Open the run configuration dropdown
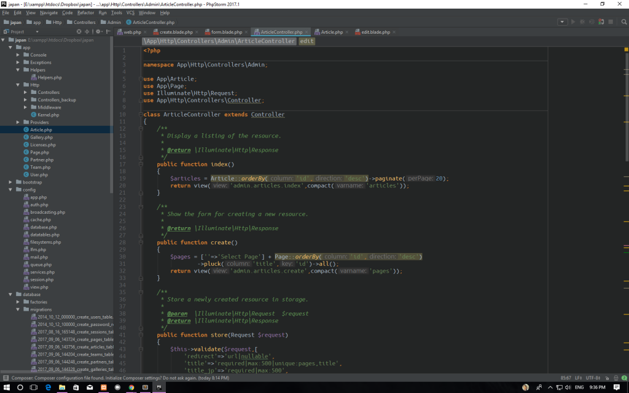The height and width of the screenshot is (393, 629). pos(561,22)
